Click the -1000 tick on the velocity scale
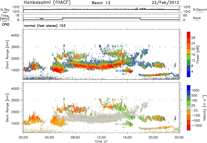 tap(197, 125)
